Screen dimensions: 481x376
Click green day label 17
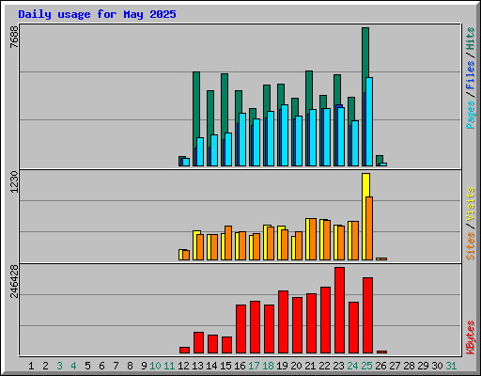coord(254,366)
